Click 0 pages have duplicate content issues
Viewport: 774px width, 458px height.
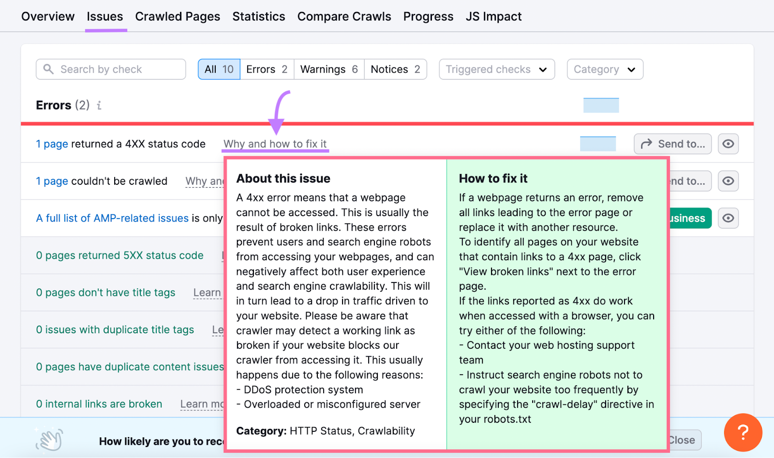(x=130, y=367)
